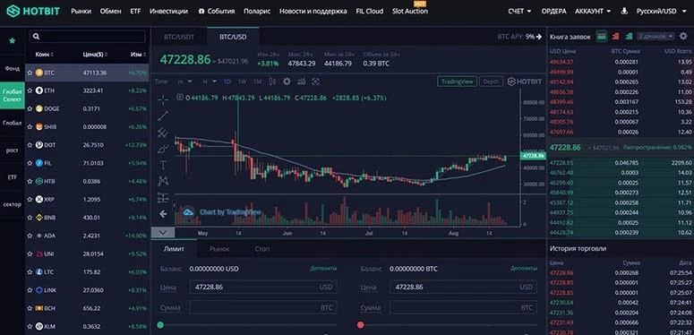Expand the АККАУНТ dropdown menu
This screenshot has height=335, width=694.
[x=593, y=11]
